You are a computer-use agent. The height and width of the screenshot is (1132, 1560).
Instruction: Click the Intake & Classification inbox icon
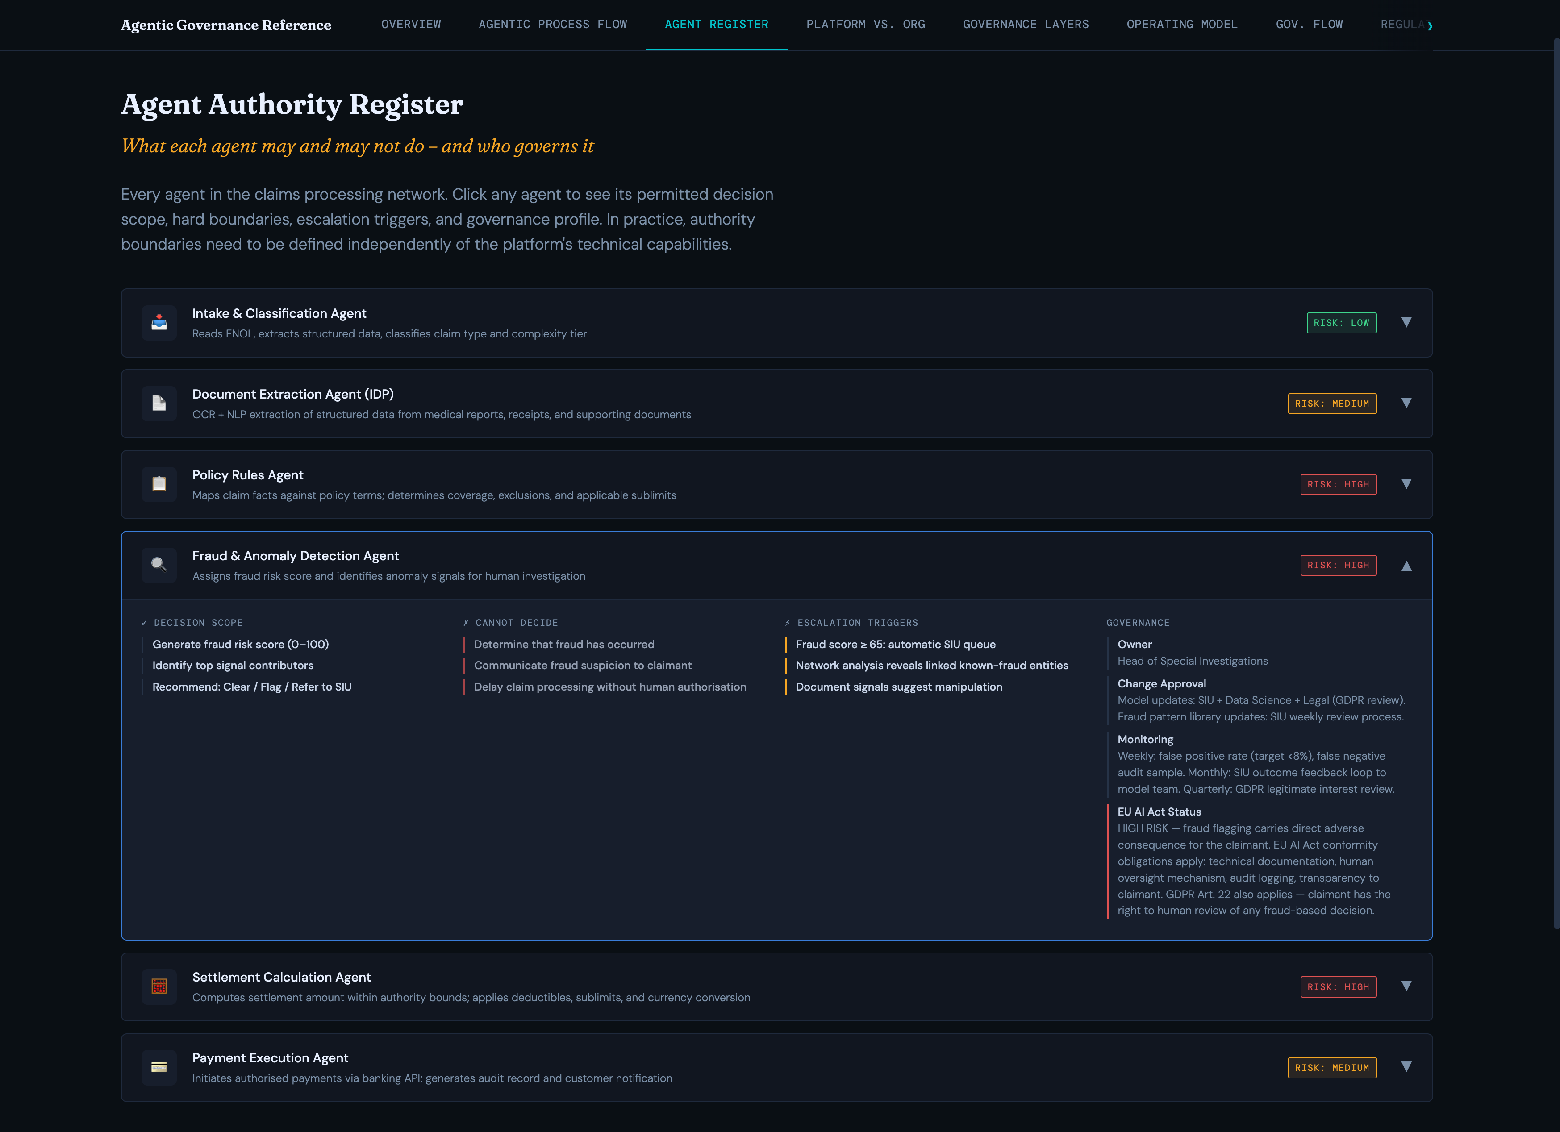click(159, 323)
